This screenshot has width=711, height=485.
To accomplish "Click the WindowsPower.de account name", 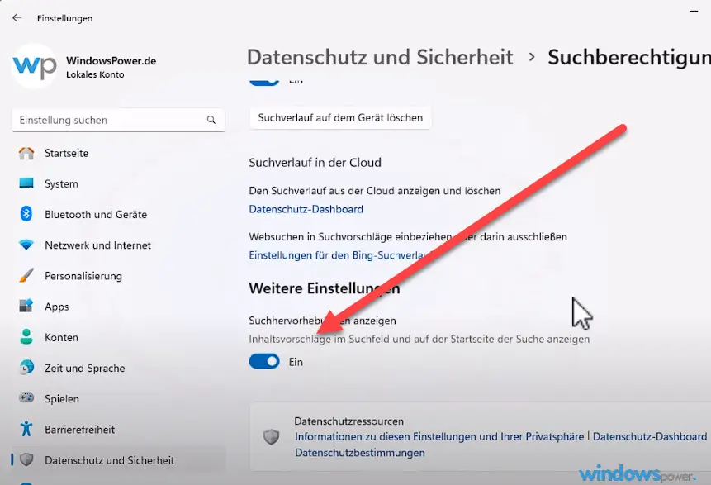I will point(111,61).
